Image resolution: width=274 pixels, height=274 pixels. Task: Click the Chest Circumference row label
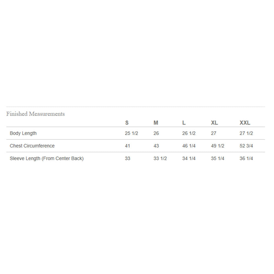coord(32,146)
